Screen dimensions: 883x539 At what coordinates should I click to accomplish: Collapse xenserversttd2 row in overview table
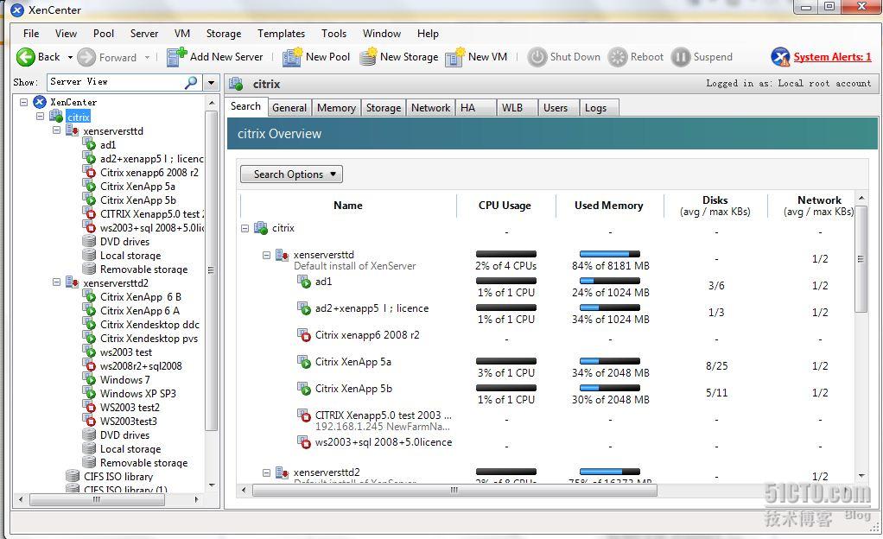(x=266, y=473)
